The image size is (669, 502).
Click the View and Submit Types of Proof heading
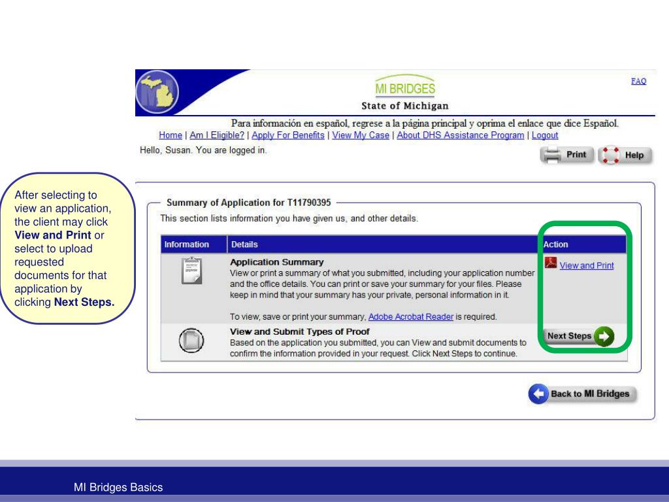pos(299,331)
